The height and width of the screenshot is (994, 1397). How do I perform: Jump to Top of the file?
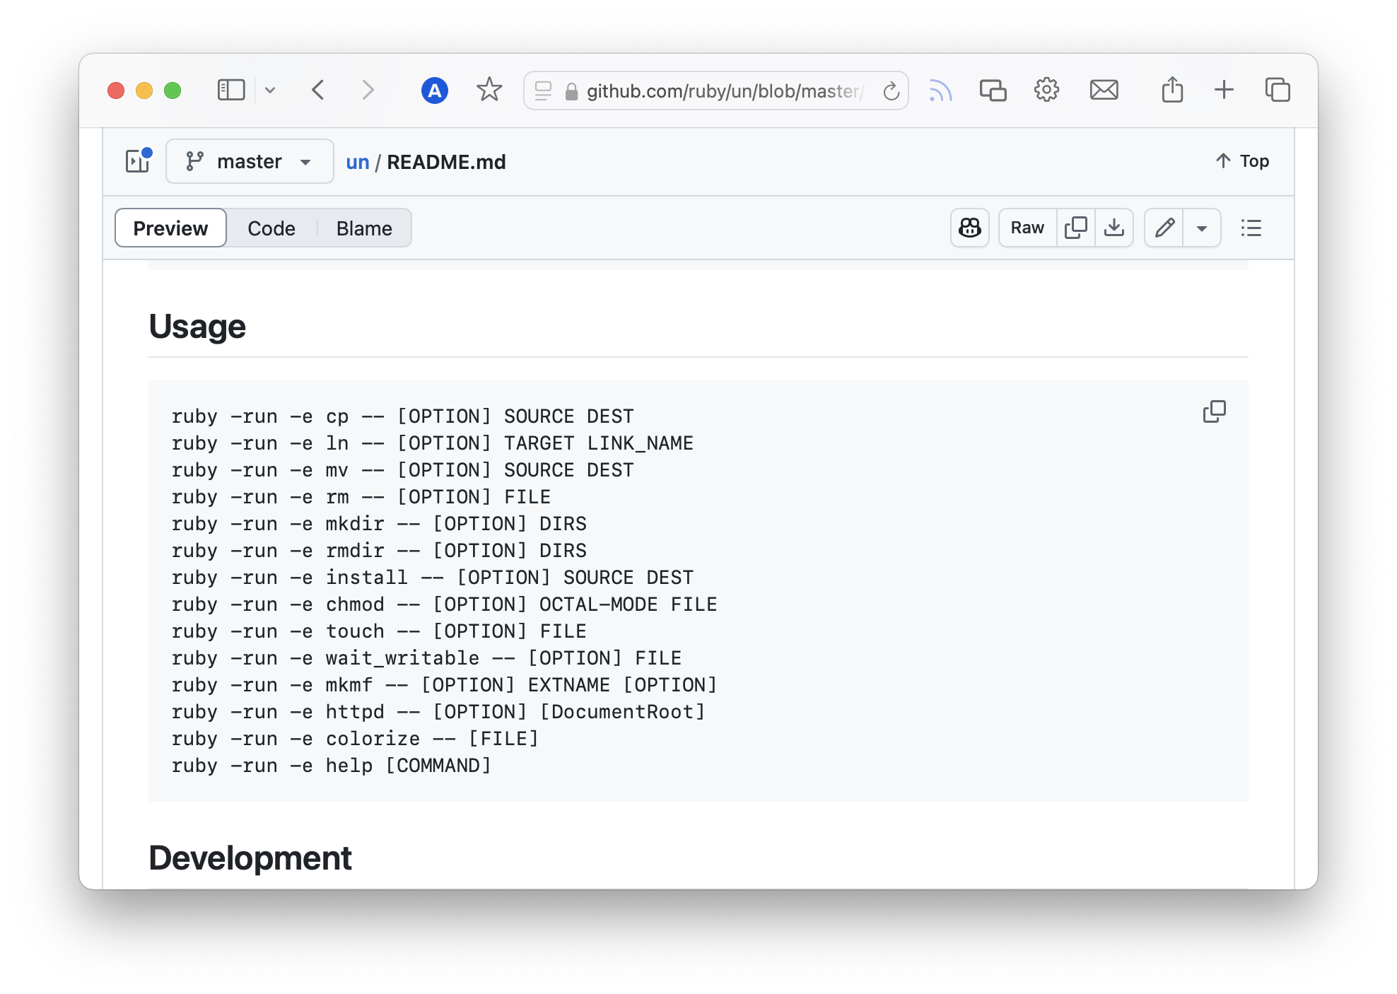point(1242,161)
